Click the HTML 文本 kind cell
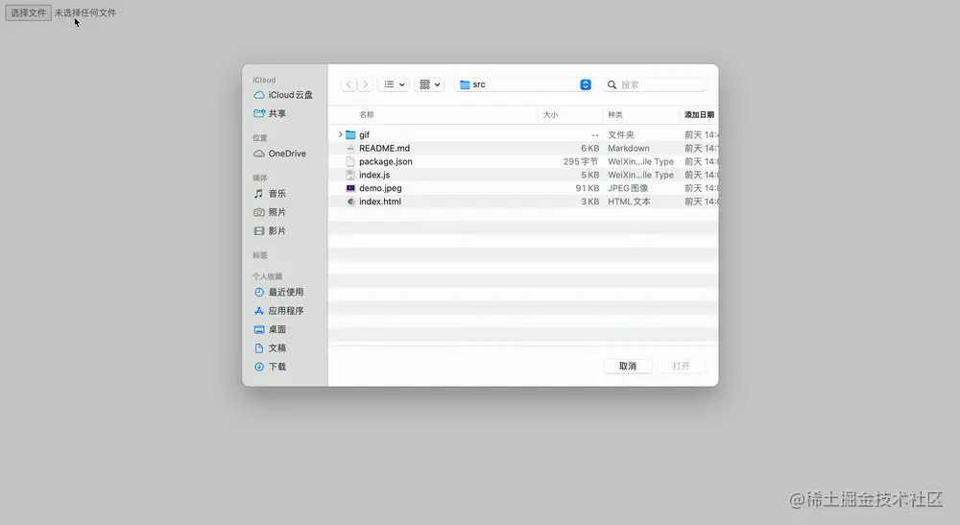This screenshot has width=960, height=525. (x=629, y=202)
